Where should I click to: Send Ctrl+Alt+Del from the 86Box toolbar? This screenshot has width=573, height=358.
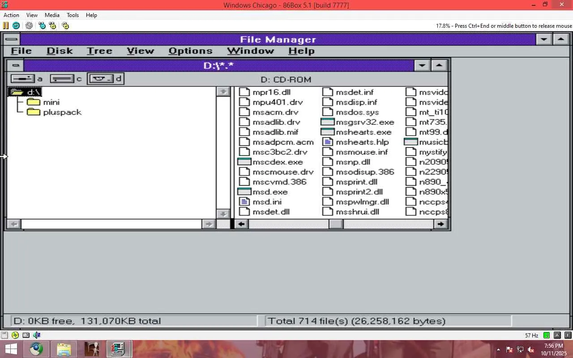[x=42, y=26]
